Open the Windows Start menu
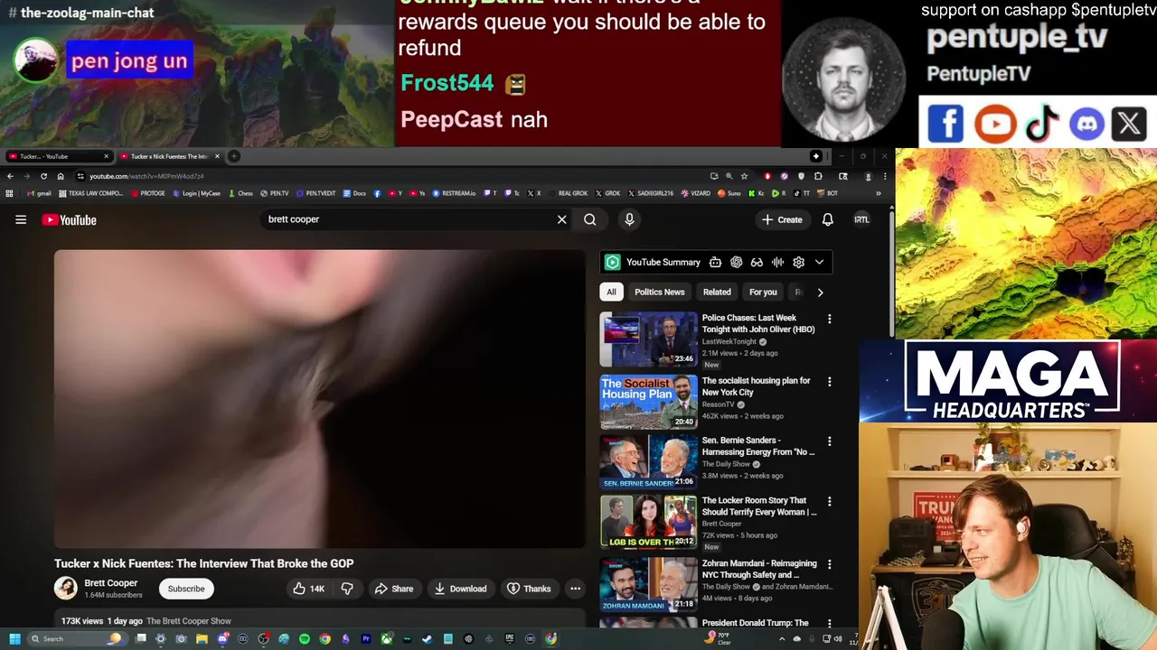This screenshot has height=650, width=1157. (14, 639)
